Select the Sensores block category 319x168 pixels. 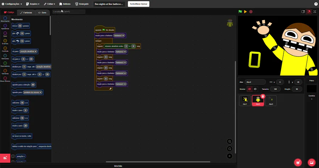(5, 57)
